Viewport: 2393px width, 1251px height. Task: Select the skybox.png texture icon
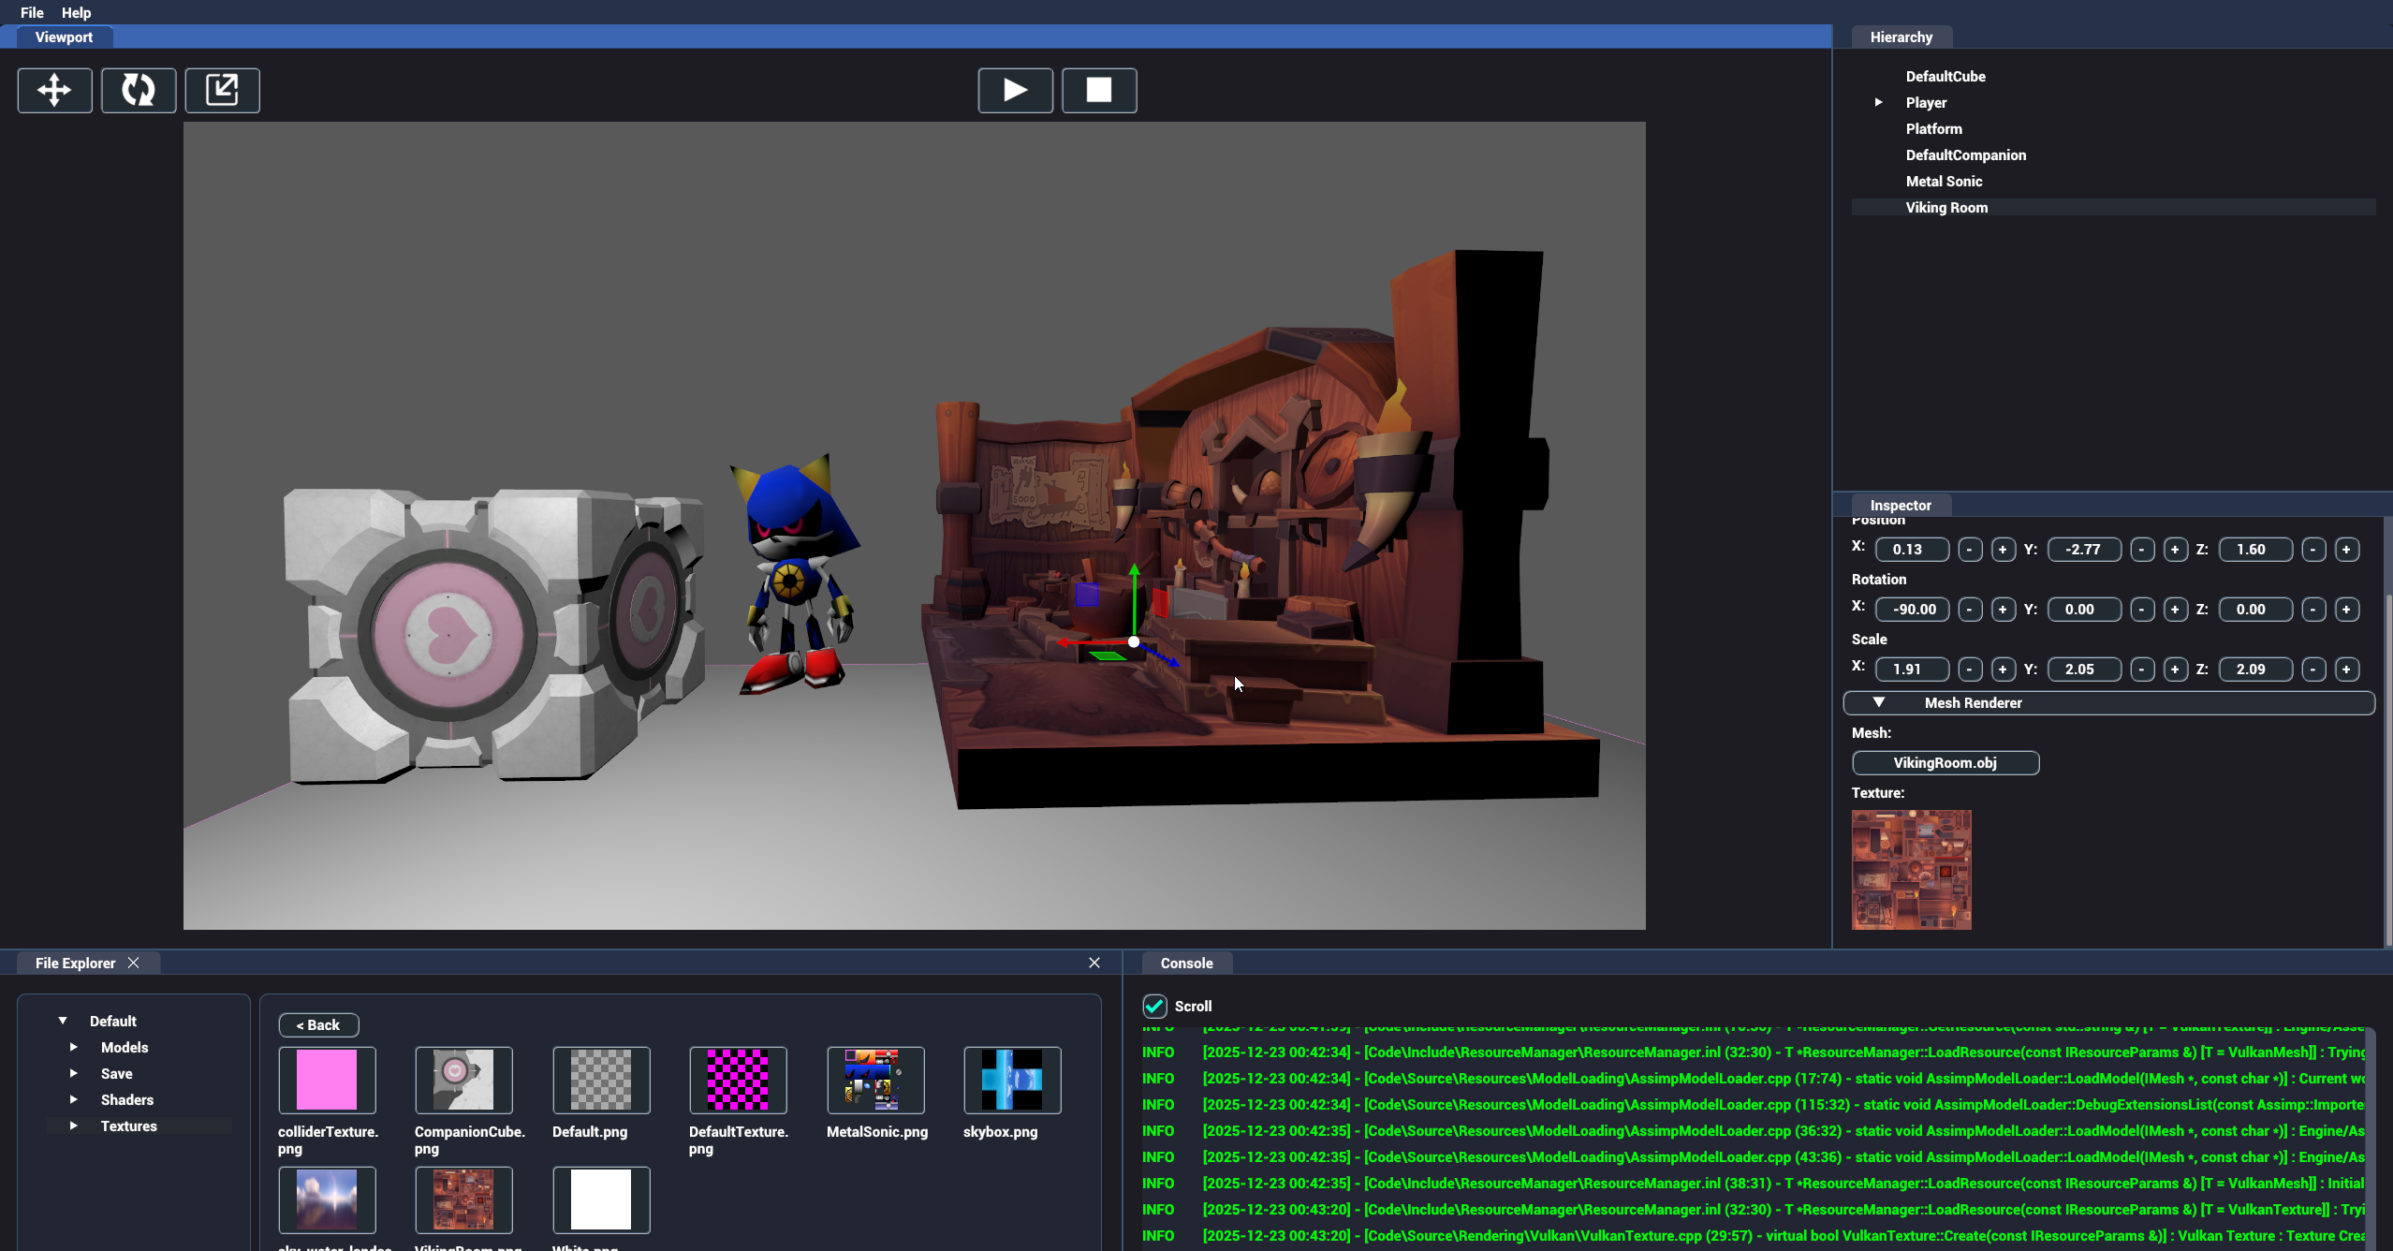point(1011,1080)
